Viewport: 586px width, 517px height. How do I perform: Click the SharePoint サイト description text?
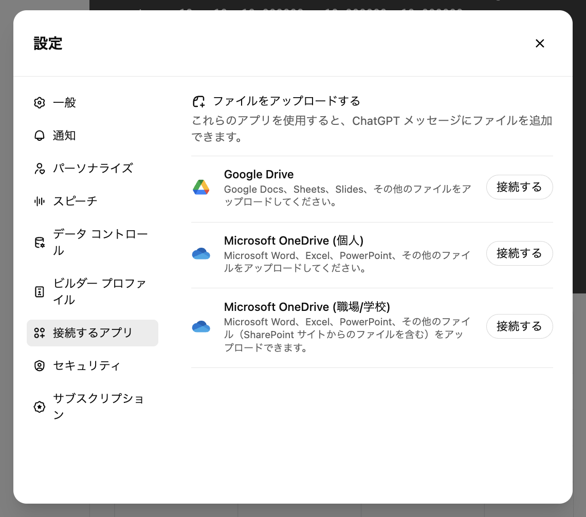tap(347, 335)
